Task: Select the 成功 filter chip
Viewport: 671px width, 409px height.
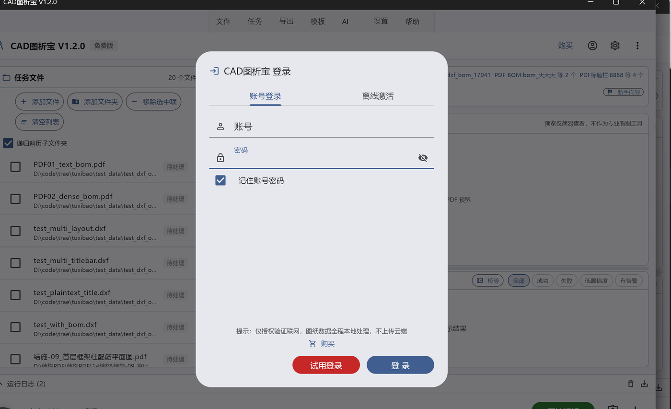Action: click(543, 280)
